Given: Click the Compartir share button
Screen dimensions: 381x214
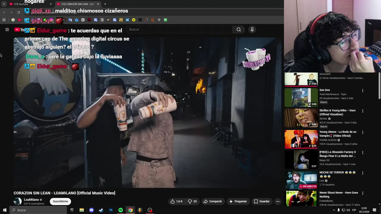Looking at the screenshot, I should tap(213, 202).
